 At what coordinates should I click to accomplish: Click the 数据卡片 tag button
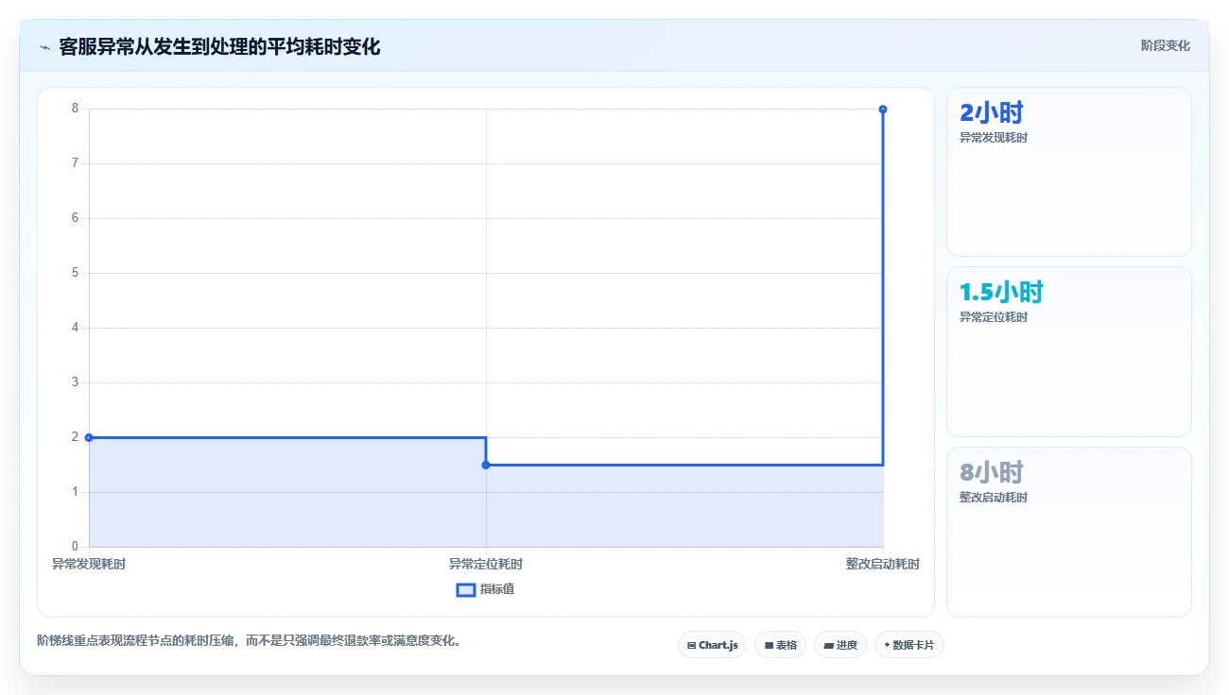909,645
